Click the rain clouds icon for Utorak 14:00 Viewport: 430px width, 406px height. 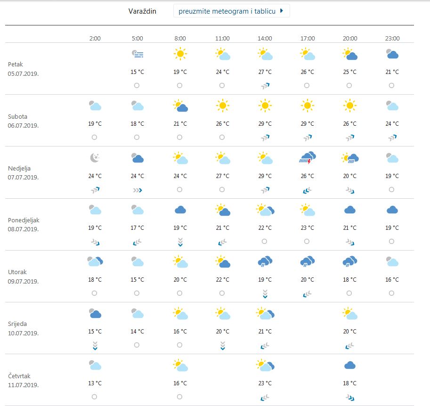click(264, 262)
